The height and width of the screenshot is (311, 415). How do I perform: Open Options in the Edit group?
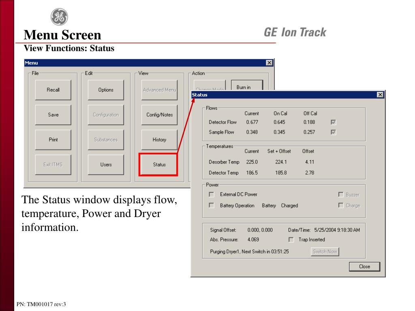pos(106,90)
